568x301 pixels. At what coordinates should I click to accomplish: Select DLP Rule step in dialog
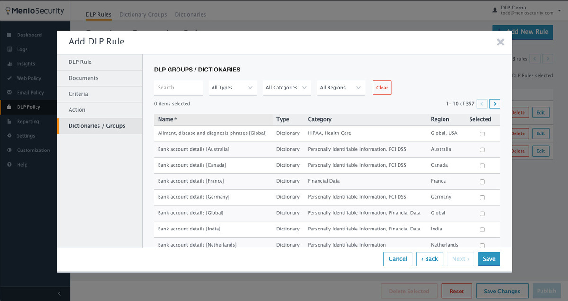pos(100,62)
